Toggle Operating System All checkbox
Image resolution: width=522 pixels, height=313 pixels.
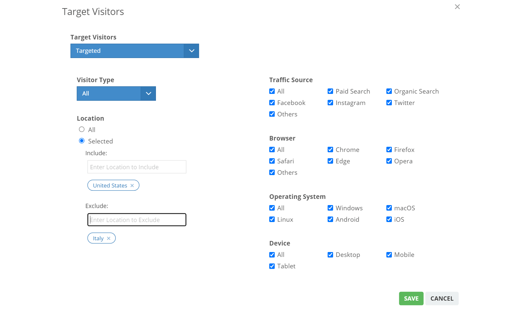click(272, 208)
